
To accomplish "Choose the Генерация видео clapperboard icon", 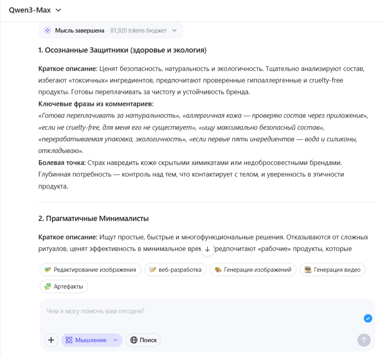I will coord(308,270).
